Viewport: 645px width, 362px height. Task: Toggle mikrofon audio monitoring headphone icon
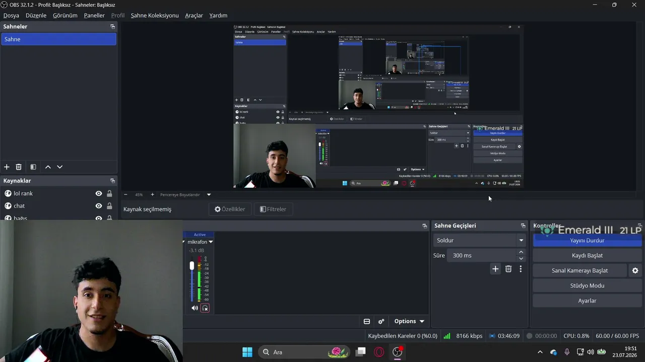(205, 308)
